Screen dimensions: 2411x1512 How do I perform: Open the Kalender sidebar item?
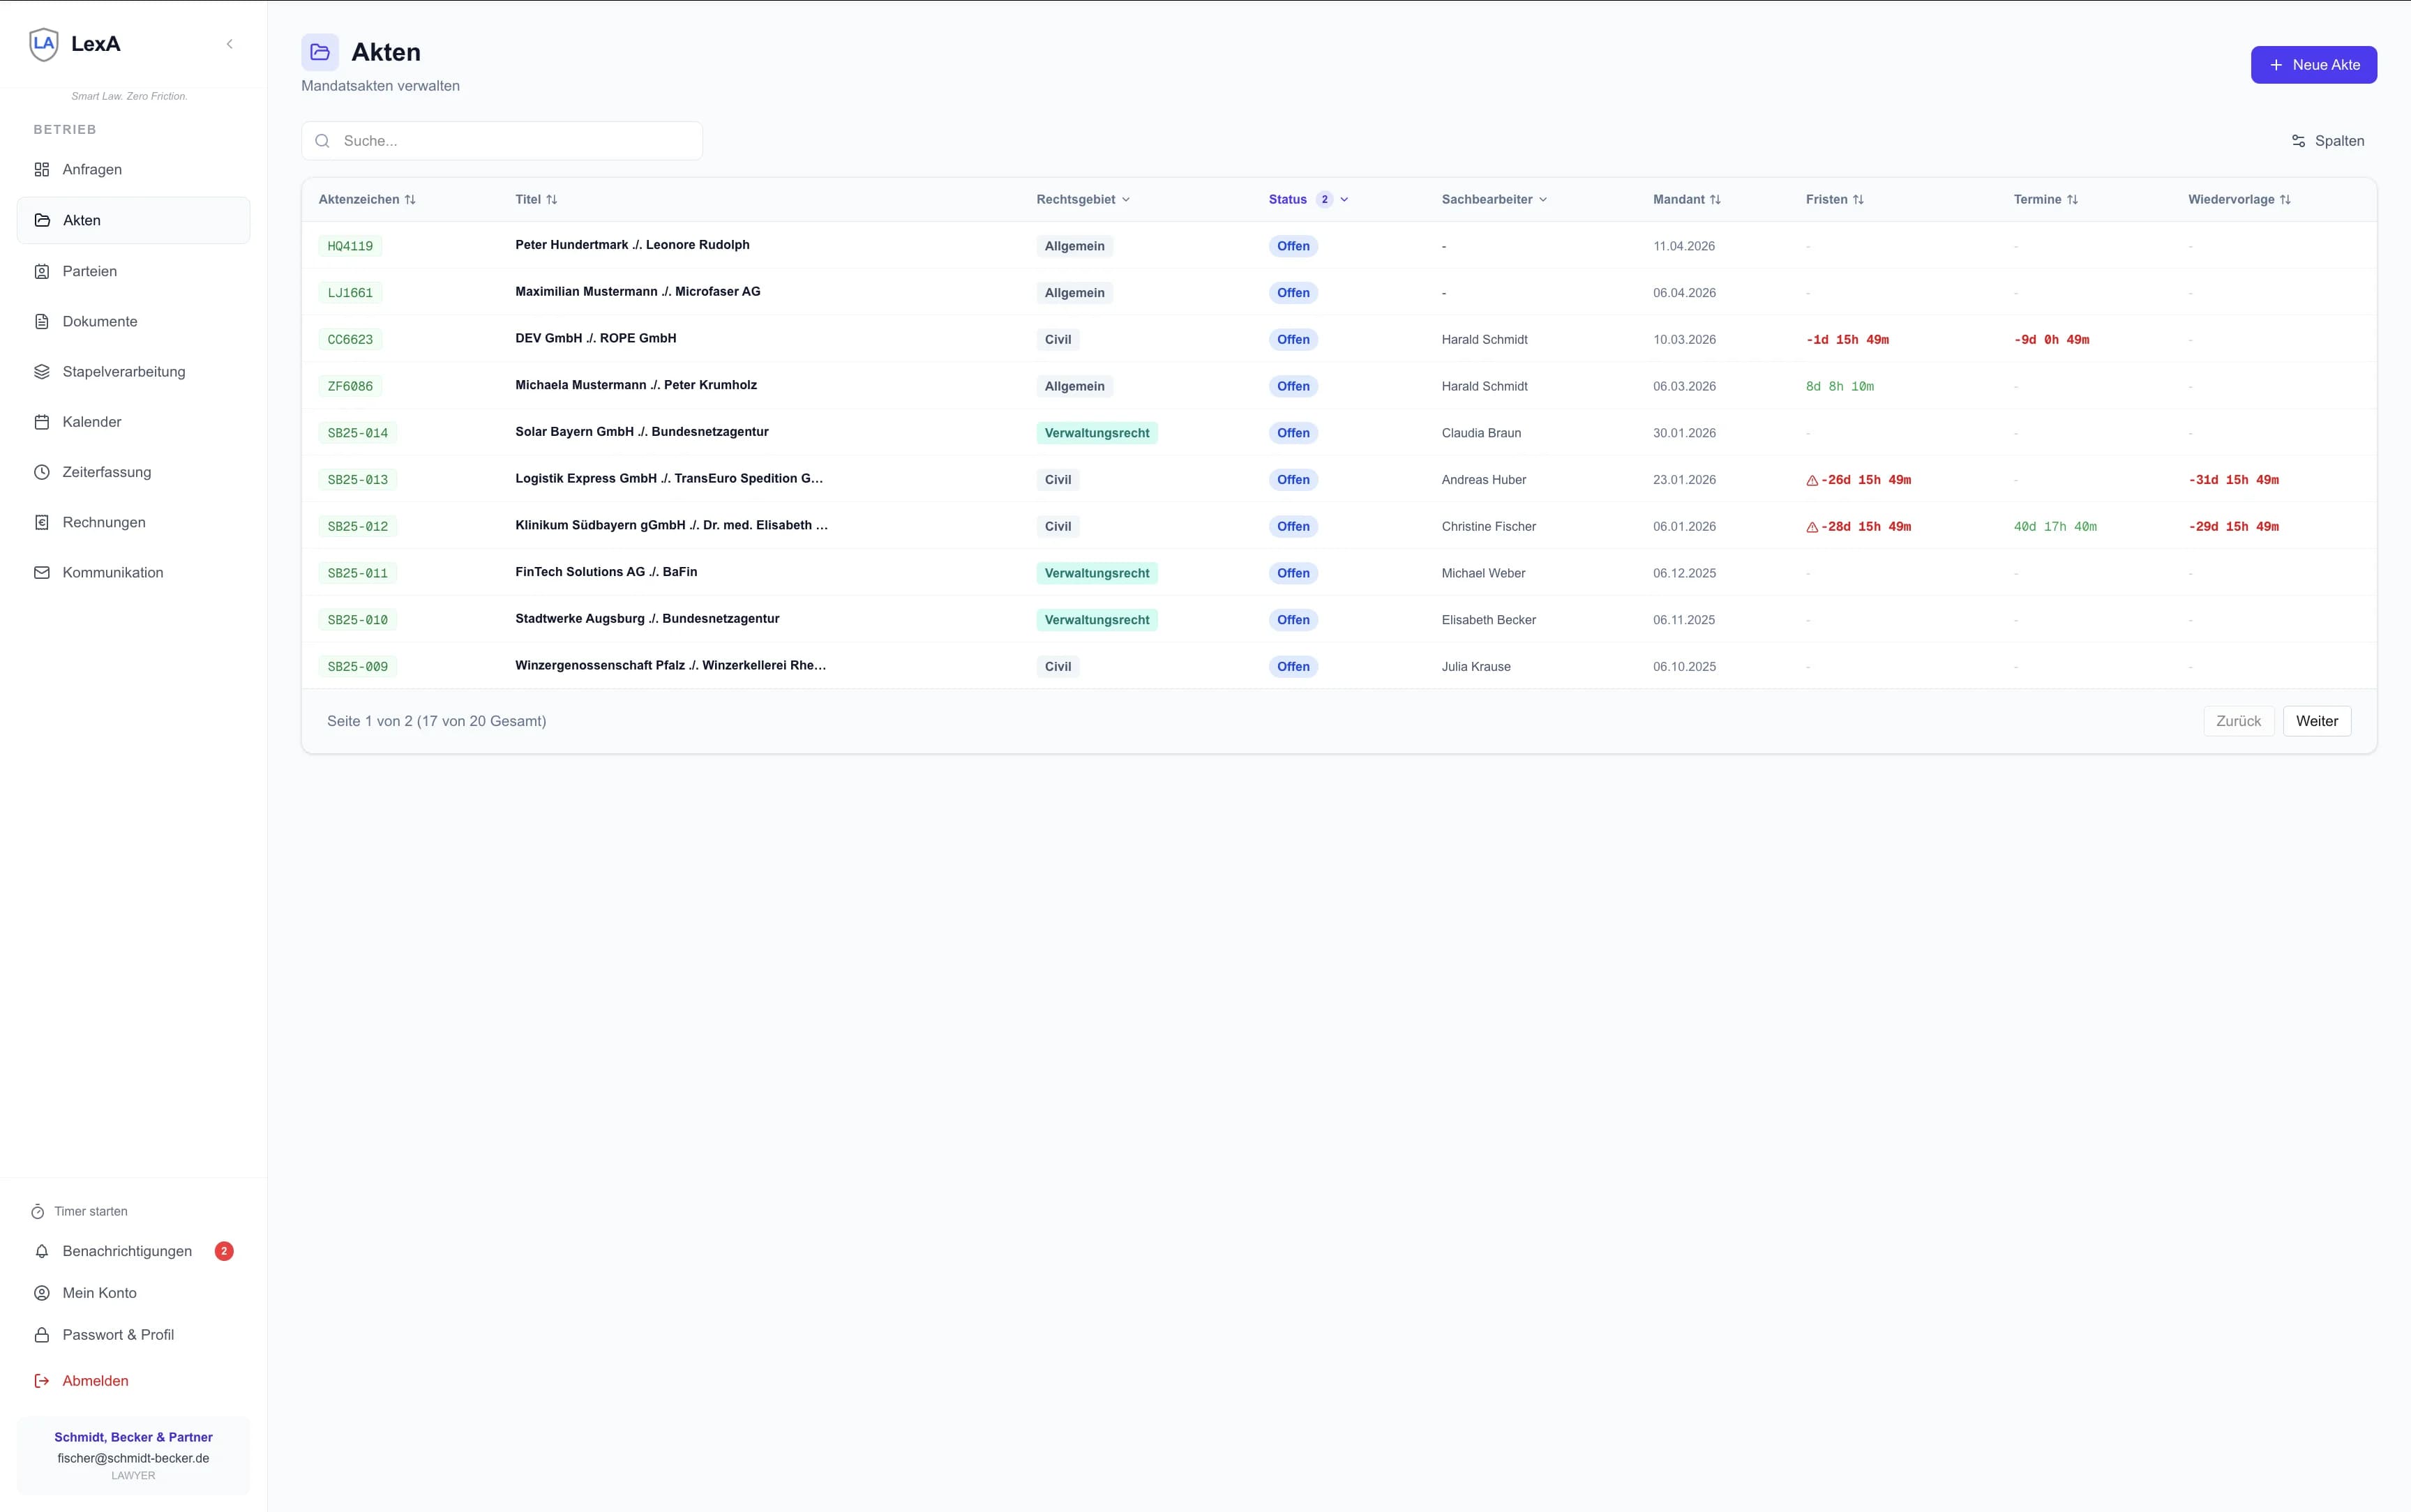91,422
